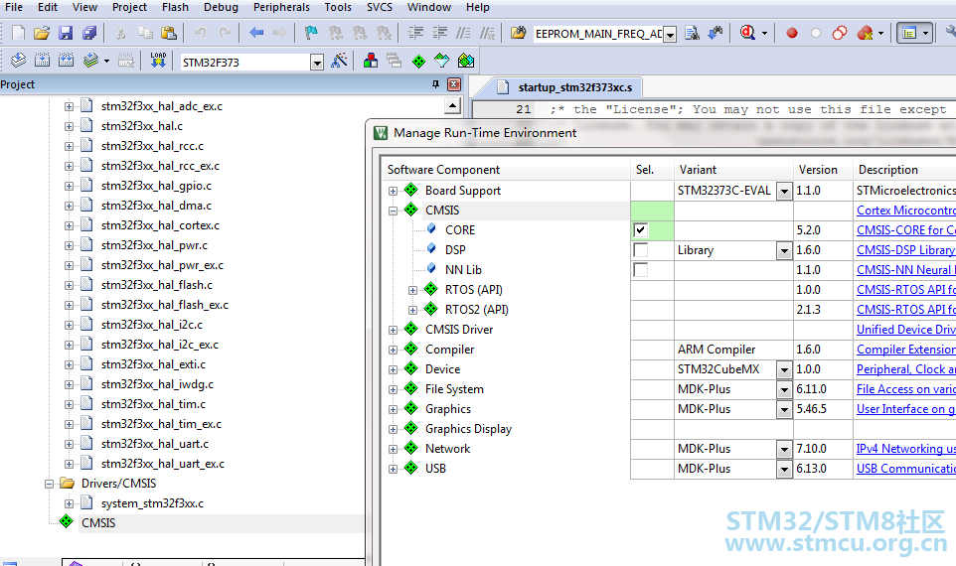Screen dimensions: 956x566
Task: Click the Save All icon
Action: click(x=89, y=33)
